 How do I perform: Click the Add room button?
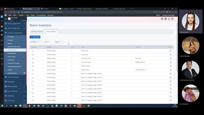click(35, 37)
